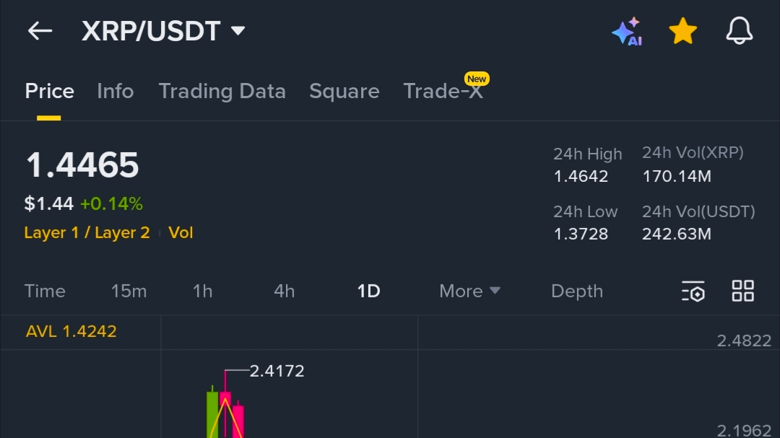Screen dimensions: 780x438
Task: Select the Price tab
Action: pos(50,91)
